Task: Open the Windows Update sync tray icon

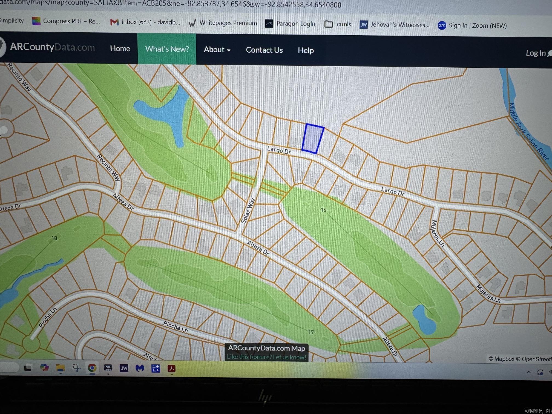Action: (540, 372)
